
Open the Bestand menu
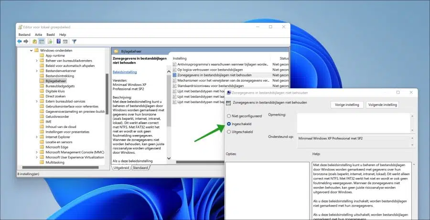[24, 34]
